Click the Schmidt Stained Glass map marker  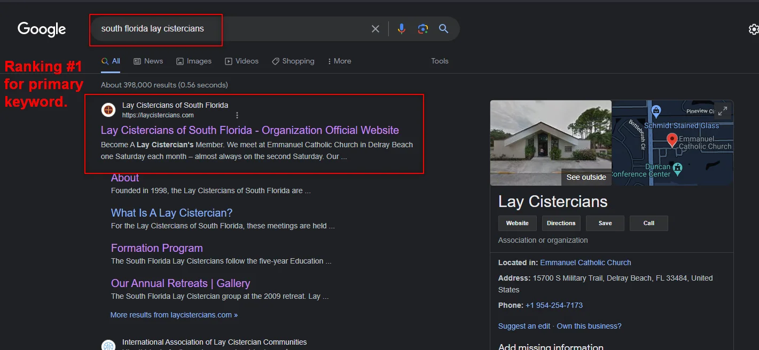pos(656,111)
